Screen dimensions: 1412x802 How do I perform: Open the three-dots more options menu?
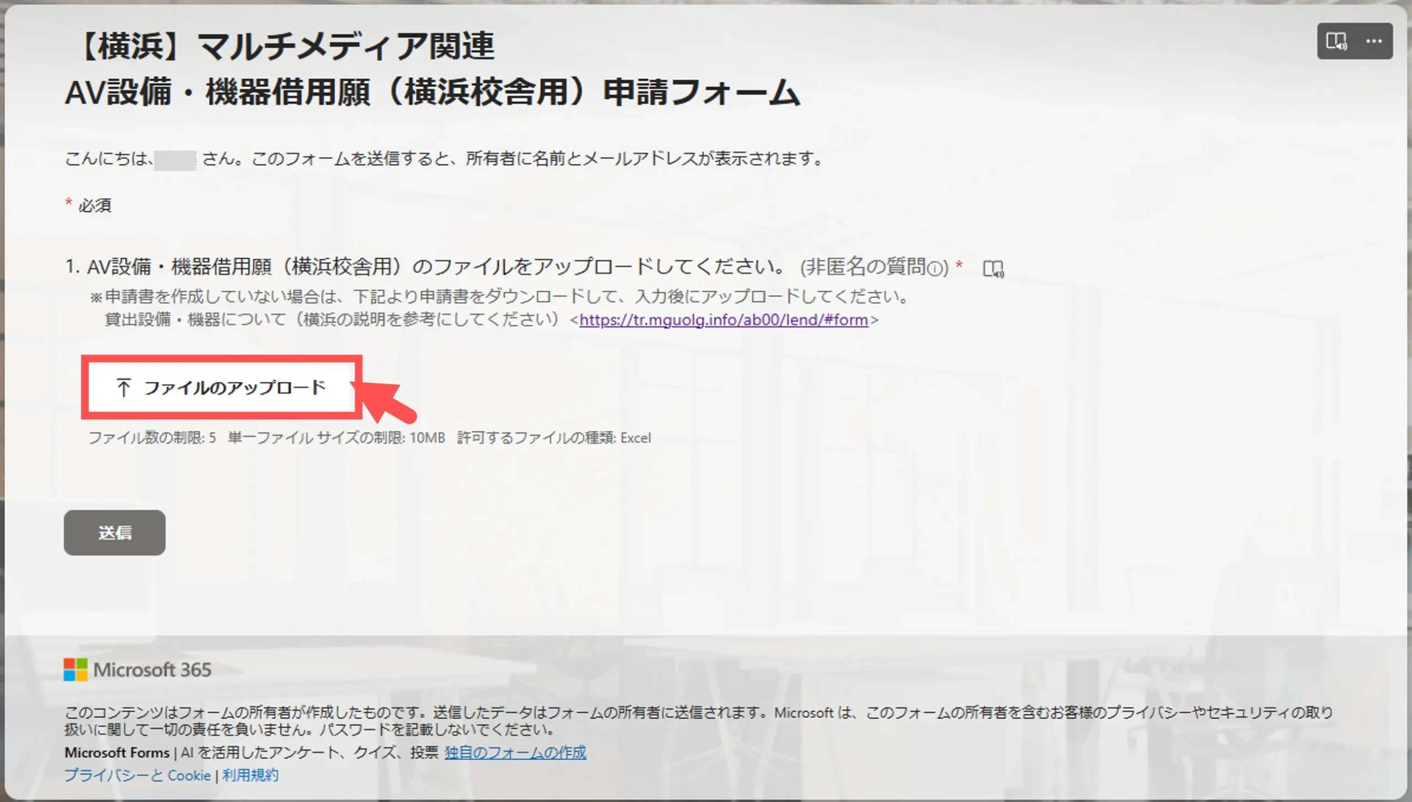[x=1373, y=41]
